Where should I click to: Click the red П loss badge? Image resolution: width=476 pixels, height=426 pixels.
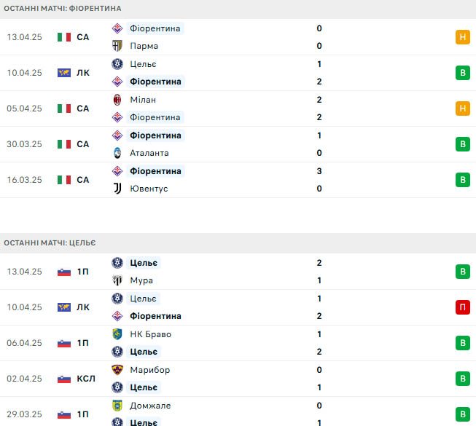point(463,307)
